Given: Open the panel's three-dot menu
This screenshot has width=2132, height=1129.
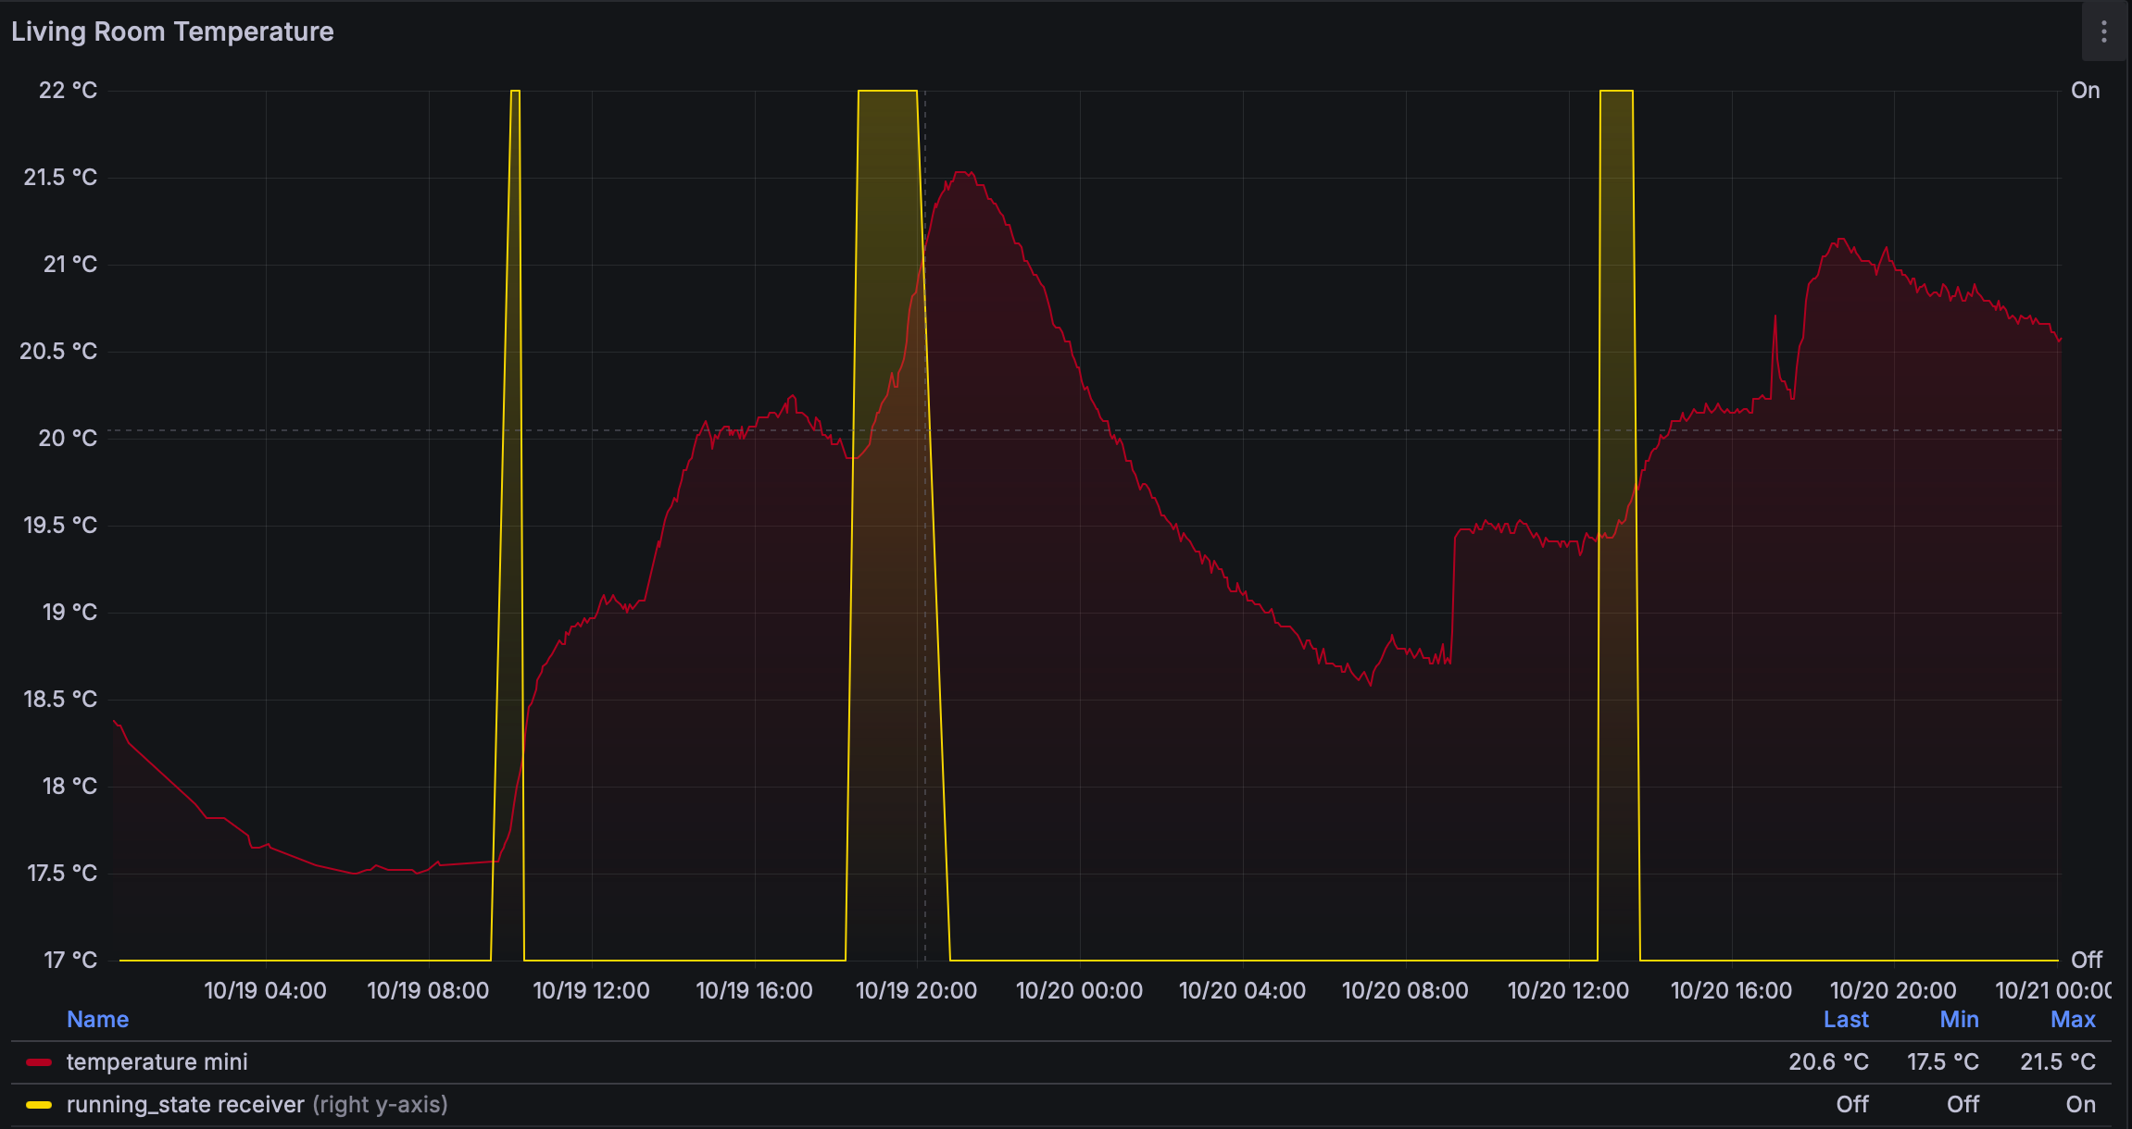Looking at the screenshot, I should (2103, 32).
